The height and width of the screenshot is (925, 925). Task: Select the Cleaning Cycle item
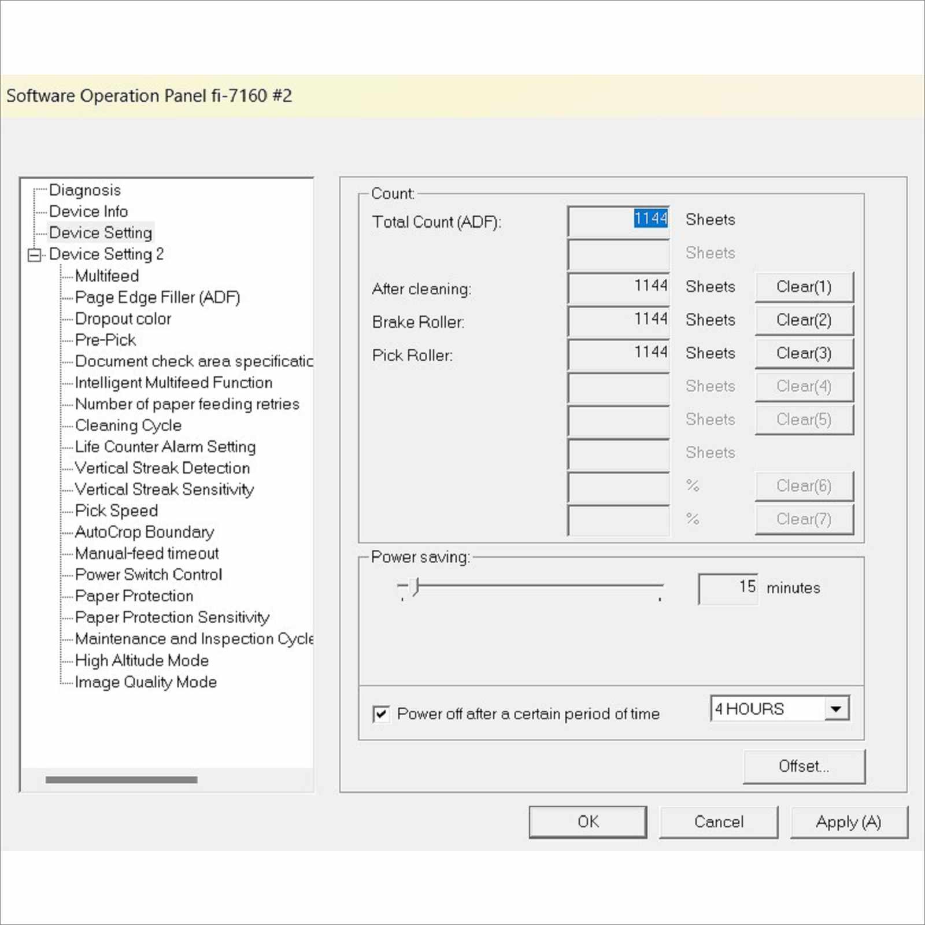pyautogui.click(x=128, y=425)
